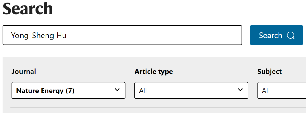Click the blue Search button

pyautogui.click(x=277, y=35)
